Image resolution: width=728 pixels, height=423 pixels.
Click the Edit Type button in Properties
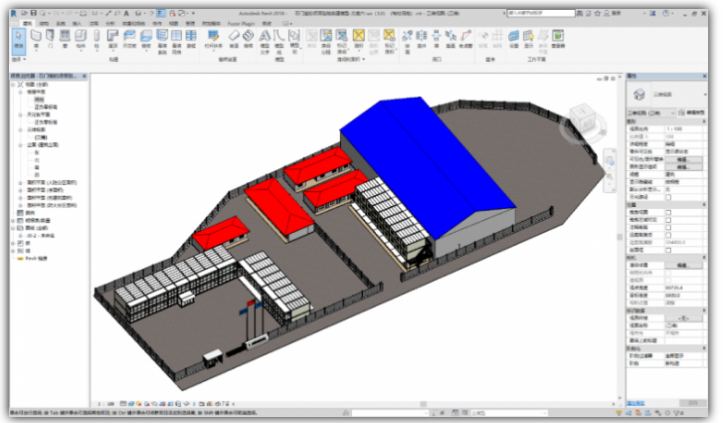click(x=692, y=112)
